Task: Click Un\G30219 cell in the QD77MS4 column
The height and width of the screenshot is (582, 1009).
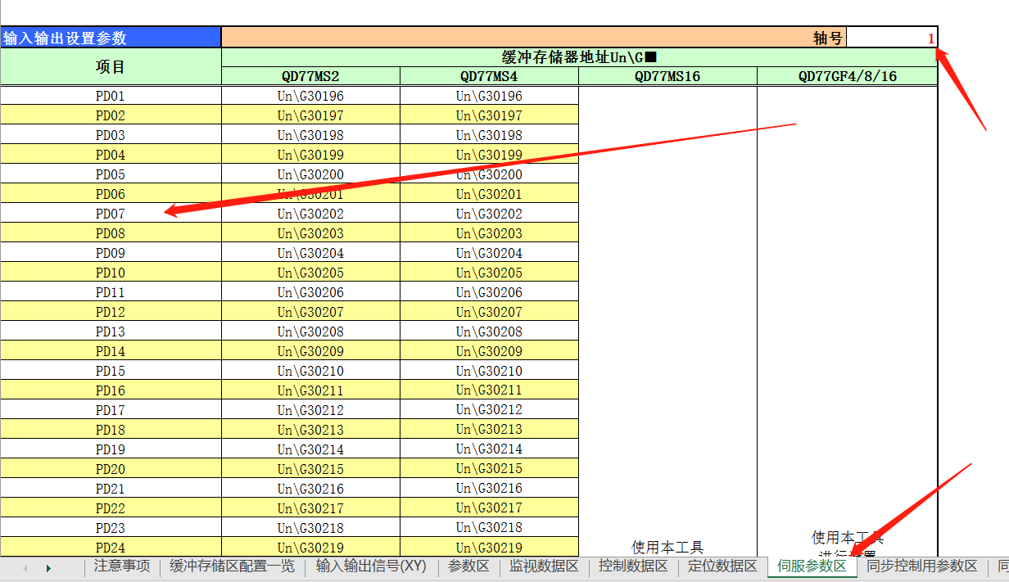Action: [x=489, y=548]
